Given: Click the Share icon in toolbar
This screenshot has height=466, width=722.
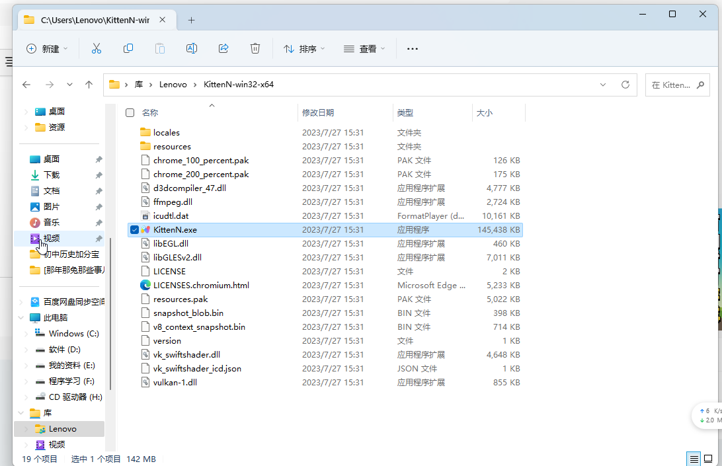Looking at the screenshot, I should [223, 48].
